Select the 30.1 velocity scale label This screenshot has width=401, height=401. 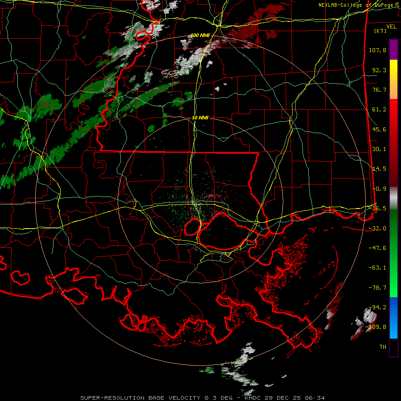[379, 149]
